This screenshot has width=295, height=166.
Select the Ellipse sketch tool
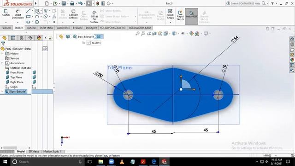click(46, 17)
